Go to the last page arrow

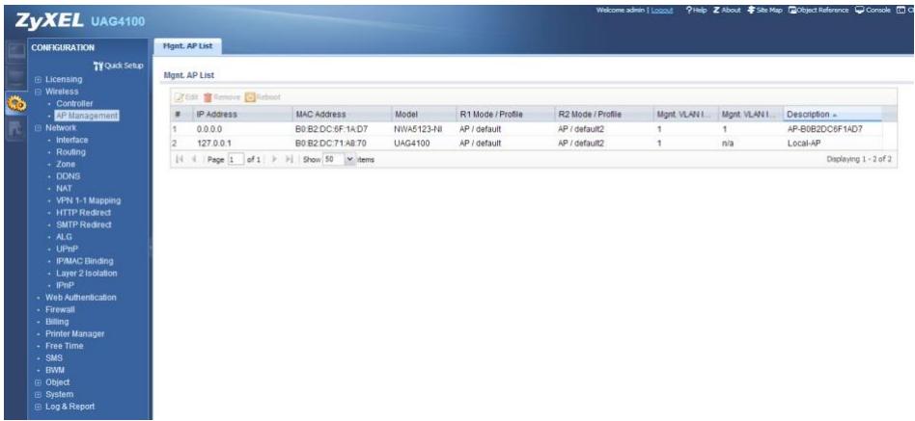click(x=289, y=159)
